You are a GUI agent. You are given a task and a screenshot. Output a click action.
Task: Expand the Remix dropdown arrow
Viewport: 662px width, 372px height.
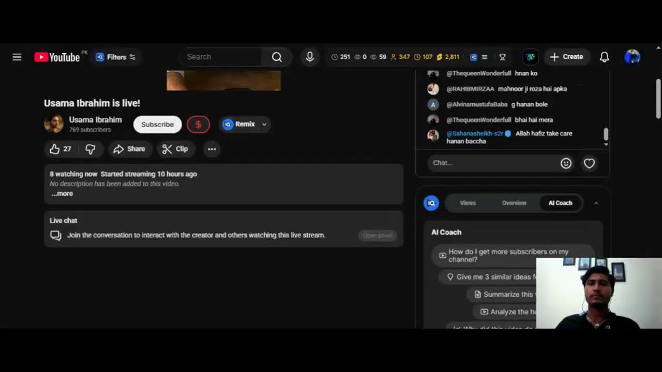(x=264, y=124)
